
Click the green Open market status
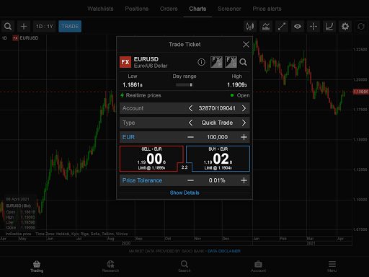coord(240,95)
